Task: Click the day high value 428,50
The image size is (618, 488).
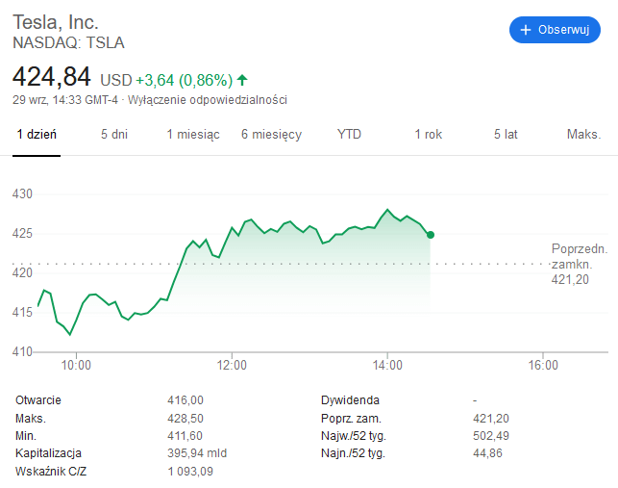Action: (185, 418)
